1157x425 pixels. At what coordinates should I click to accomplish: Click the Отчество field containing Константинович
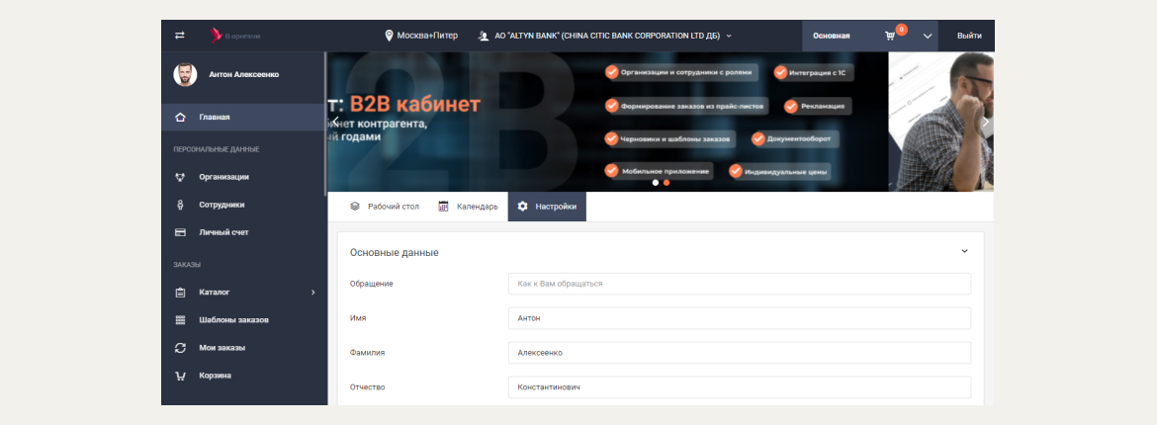pos(740,387)
